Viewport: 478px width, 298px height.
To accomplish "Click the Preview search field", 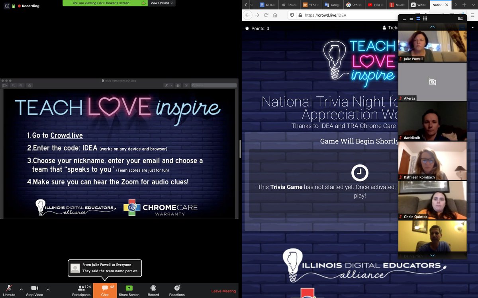I will (x=214, y=85).
